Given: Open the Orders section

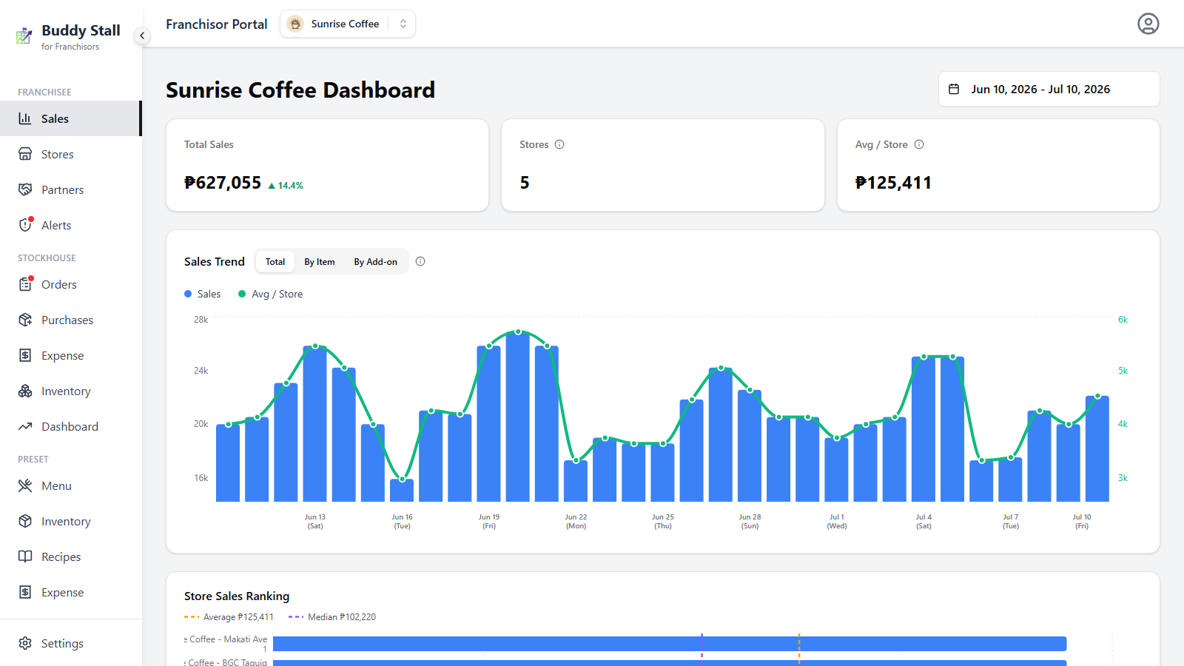Looking at the screenshot, I should click(70, 284).
